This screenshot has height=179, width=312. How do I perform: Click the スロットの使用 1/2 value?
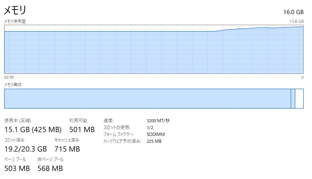pos(150,127)
